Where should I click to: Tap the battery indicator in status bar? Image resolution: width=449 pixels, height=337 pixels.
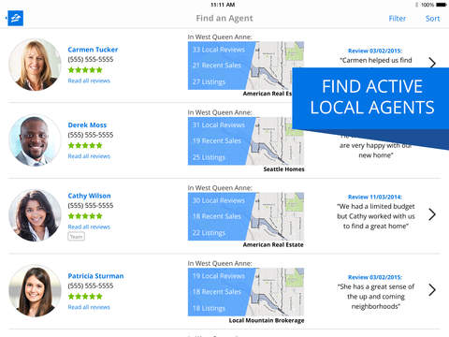pyautogui.click(x=442, y=5)
